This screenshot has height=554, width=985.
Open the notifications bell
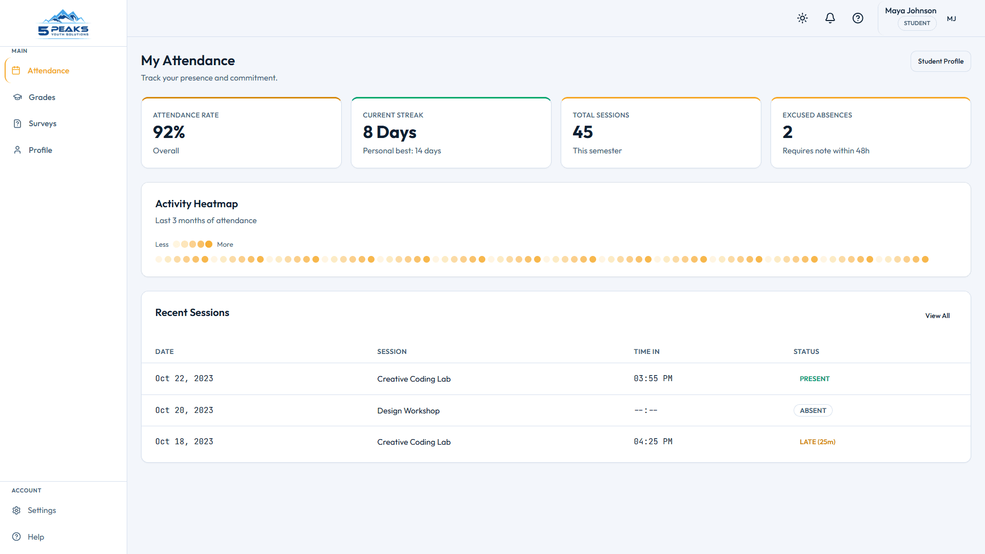point(830,18)
